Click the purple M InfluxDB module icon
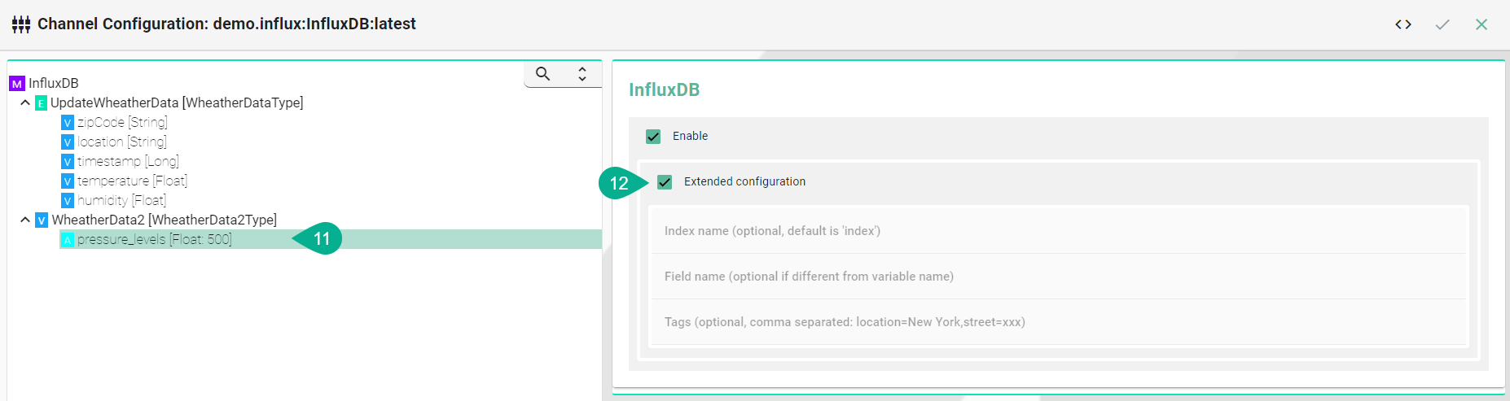 tap(16, 84)
